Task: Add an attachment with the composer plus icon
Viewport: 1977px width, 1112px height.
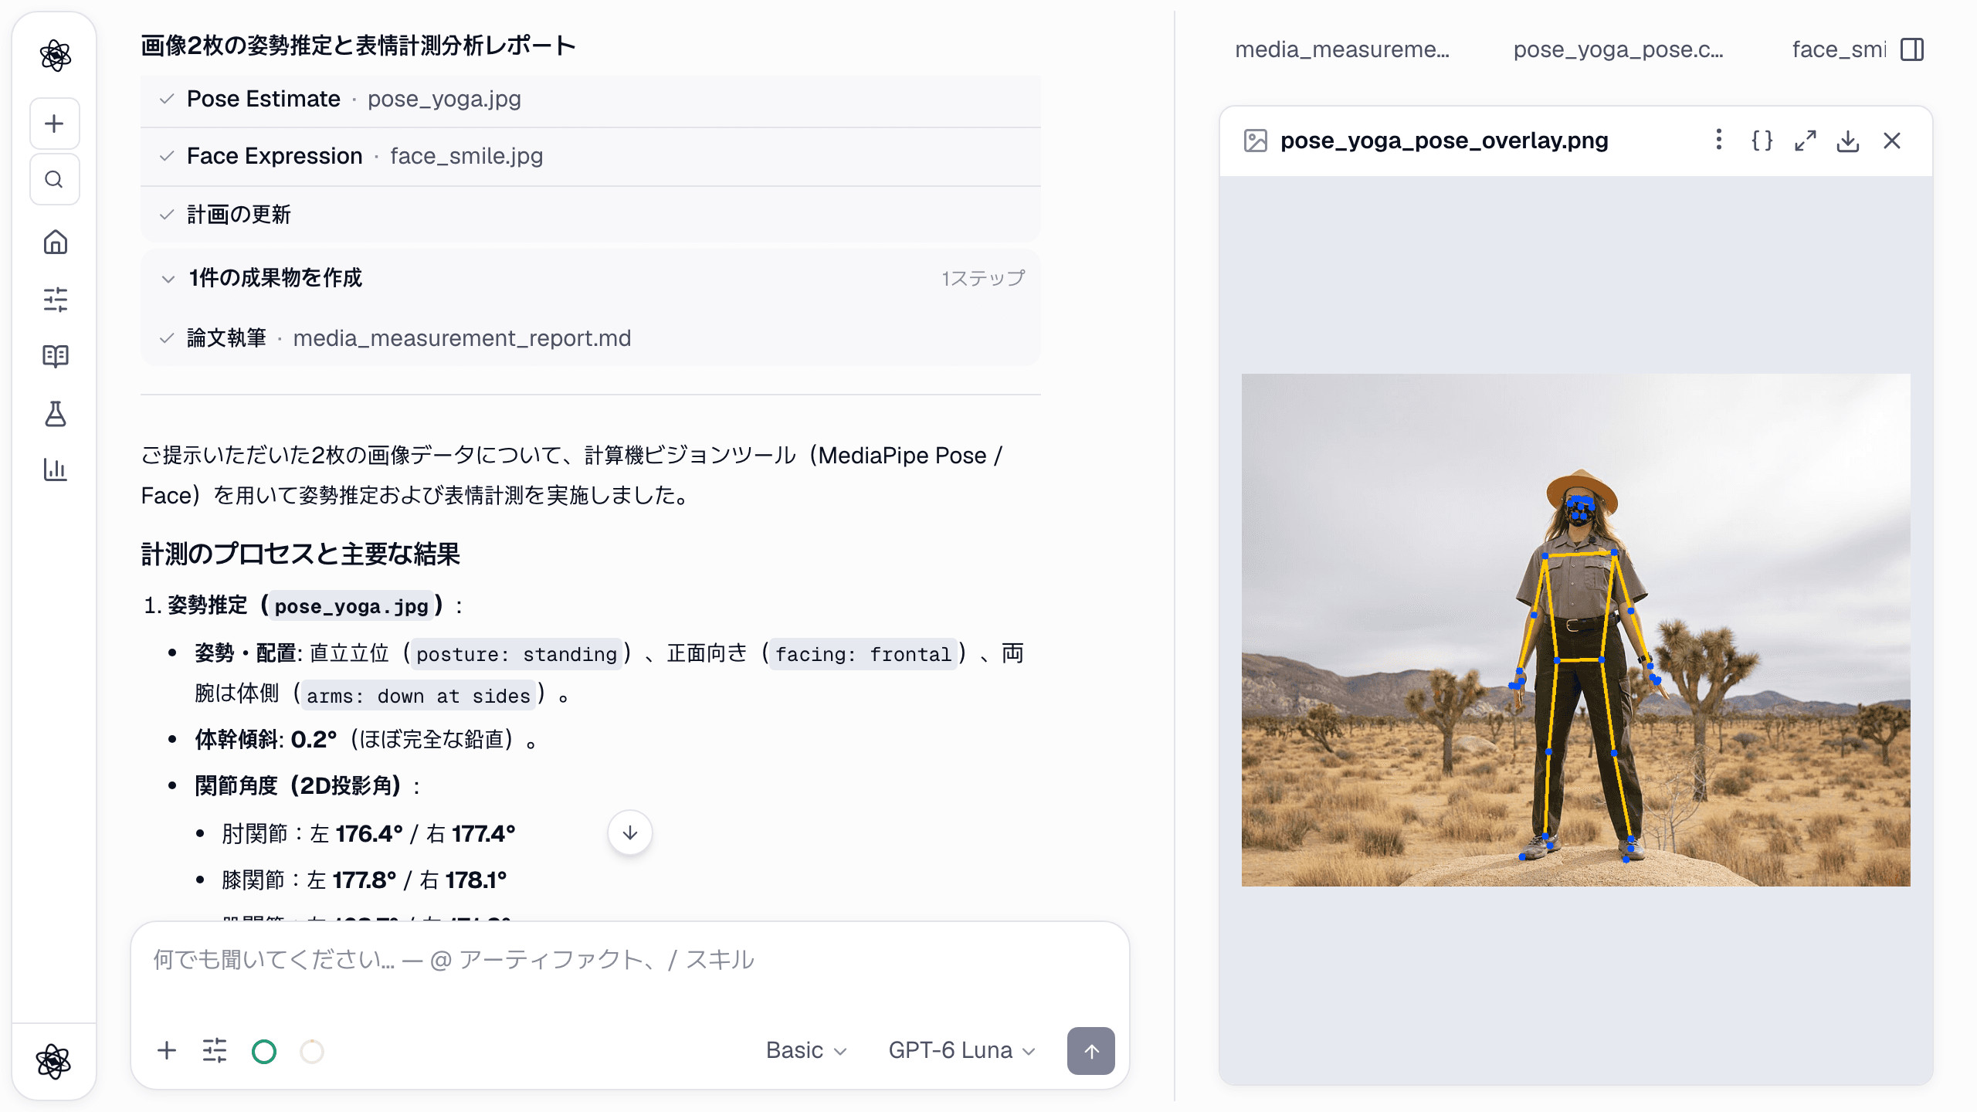Action: [x=167, y=1050]
